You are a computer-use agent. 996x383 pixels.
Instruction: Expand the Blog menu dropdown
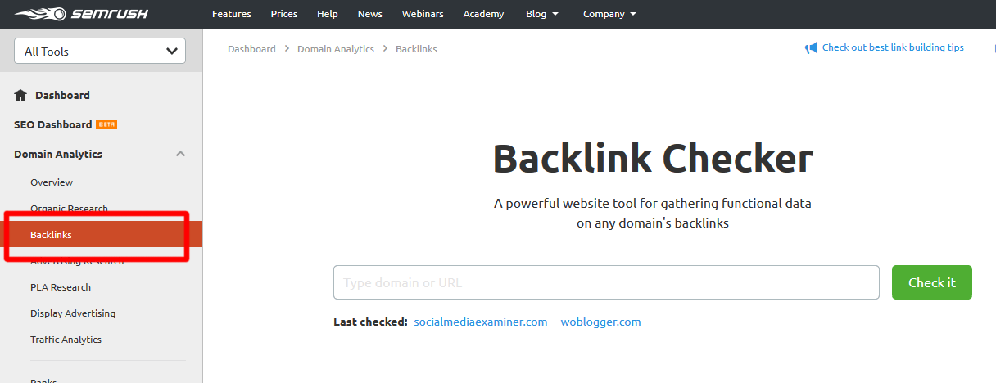coord(543,14)
